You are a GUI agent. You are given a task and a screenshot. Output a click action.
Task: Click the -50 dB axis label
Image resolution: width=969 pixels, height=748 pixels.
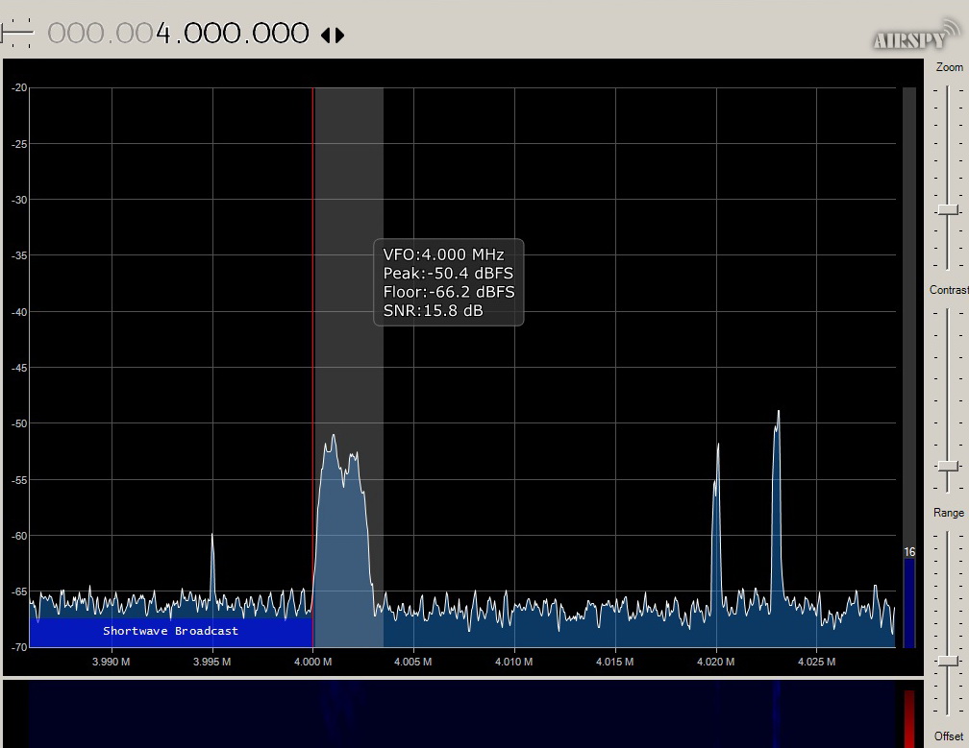pos(19,424)
